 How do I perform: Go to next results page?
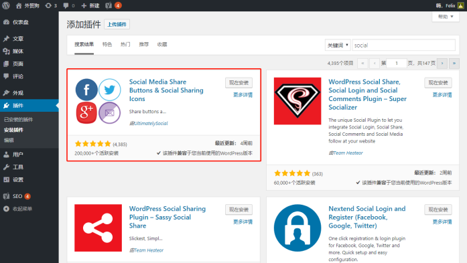pos(442,63)
